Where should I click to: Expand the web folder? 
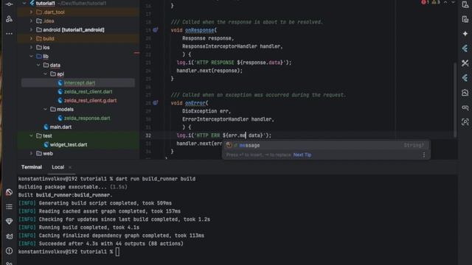[31, 154]
